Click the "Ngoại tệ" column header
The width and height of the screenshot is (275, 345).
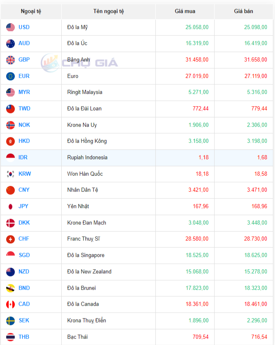click(x=31, y=11)
